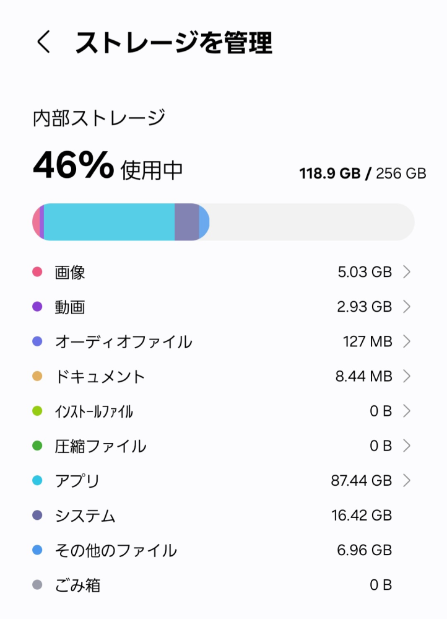
Task: Select the 圧縮ファイル list item
Action: (x=100, y=446)
